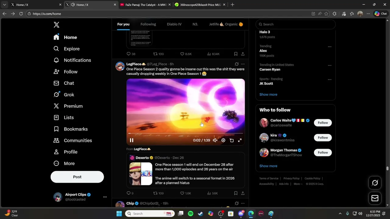
Task: Open Chat from the sidebar
Action: (x=64, y=83)
